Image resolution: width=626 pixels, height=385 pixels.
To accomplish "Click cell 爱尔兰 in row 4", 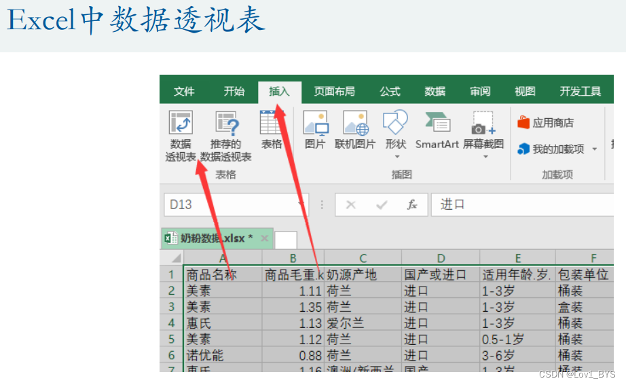I will 363,323.
